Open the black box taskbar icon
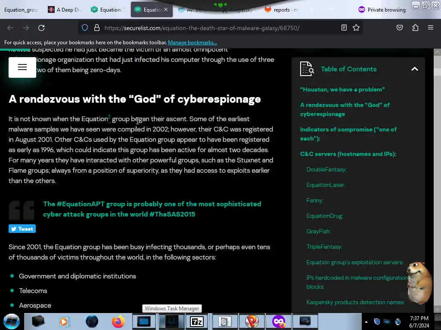Screen dimensions: 441x330 point(38,321)
